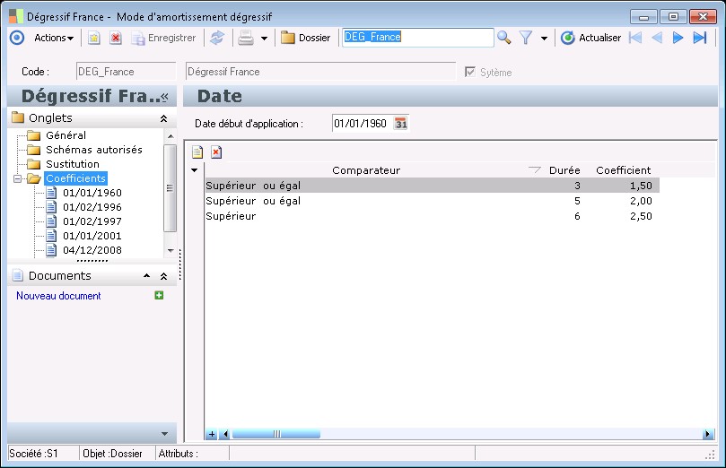Screen dimensions: 726x468
Task: Open the calendar date picker icon
Action: [401, 124]
